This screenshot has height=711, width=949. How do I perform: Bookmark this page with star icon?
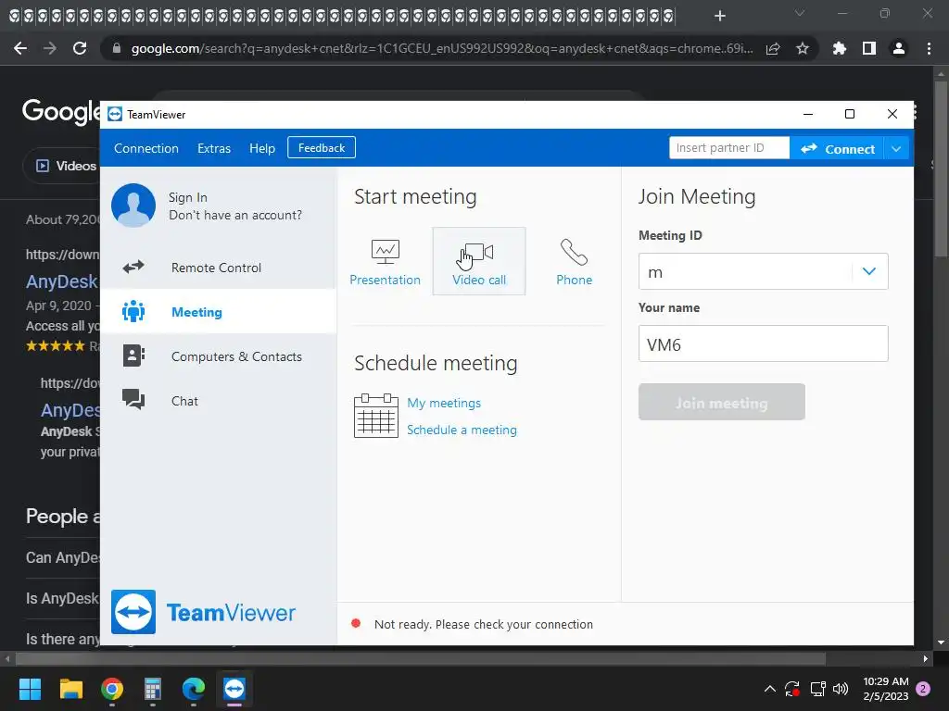tap(803, 48)
